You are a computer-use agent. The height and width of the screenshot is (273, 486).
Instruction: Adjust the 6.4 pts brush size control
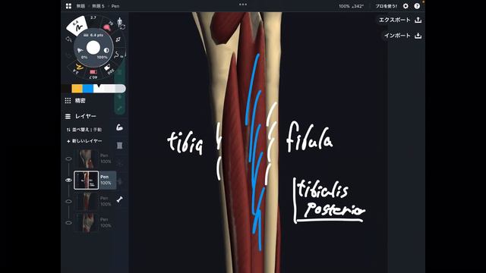(93, 36)
